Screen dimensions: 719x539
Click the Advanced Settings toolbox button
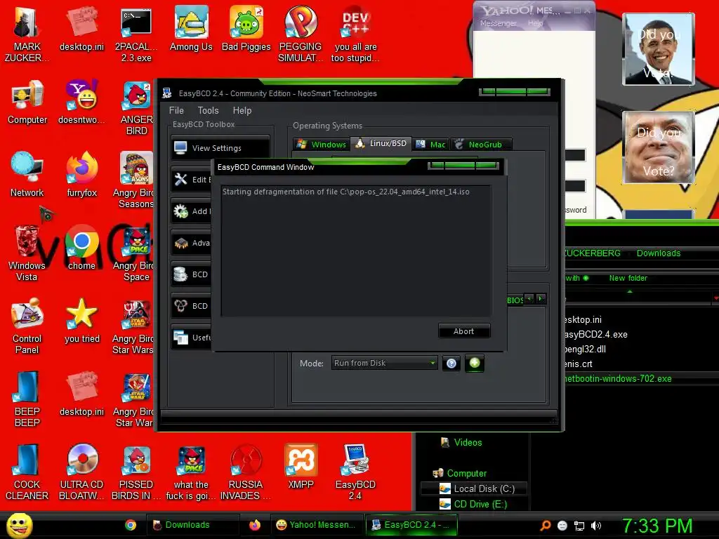[191, 242]
